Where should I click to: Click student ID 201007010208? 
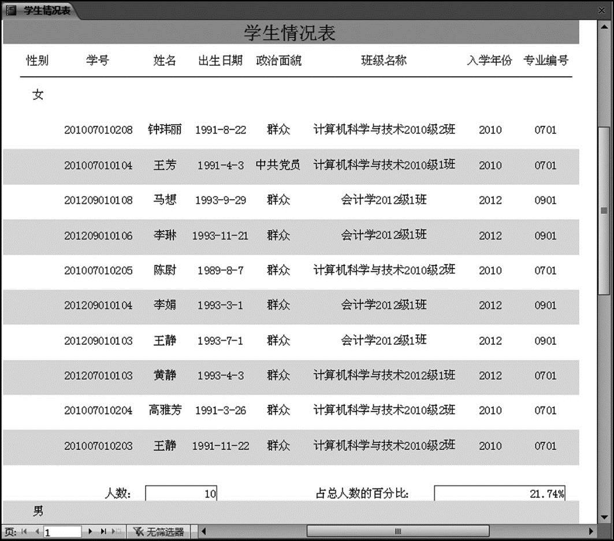(98, 130)
